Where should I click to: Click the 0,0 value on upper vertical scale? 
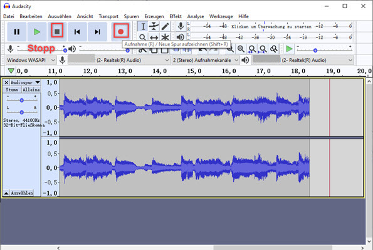(52, 107)
